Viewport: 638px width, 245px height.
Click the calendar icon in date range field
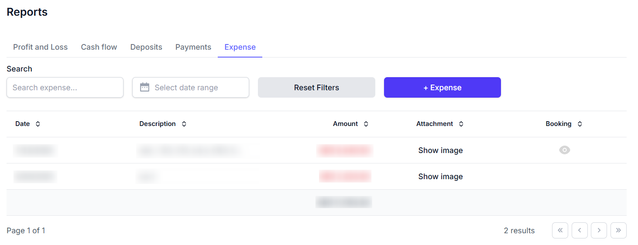click(x=144, y=88)
